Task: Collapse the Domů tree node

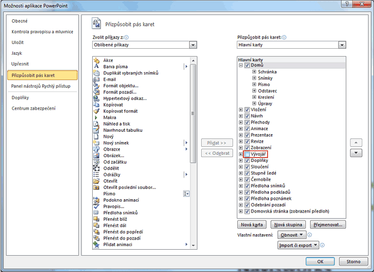Action: (241, 65)
